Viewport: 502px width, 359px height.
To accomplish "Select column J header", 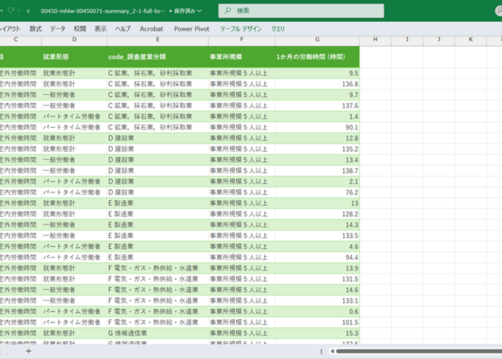I will tap(438, 39).
